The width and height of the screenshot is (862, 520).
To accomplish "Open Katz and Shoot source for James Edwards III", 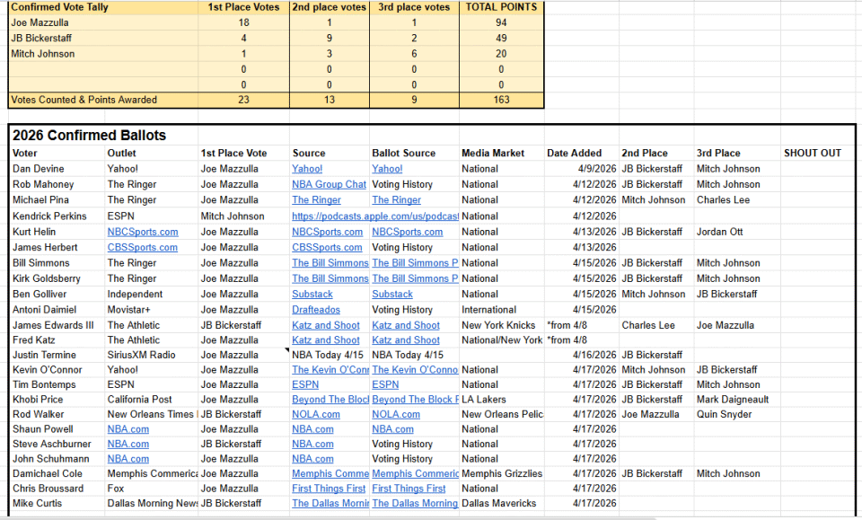I will (325, 325).
